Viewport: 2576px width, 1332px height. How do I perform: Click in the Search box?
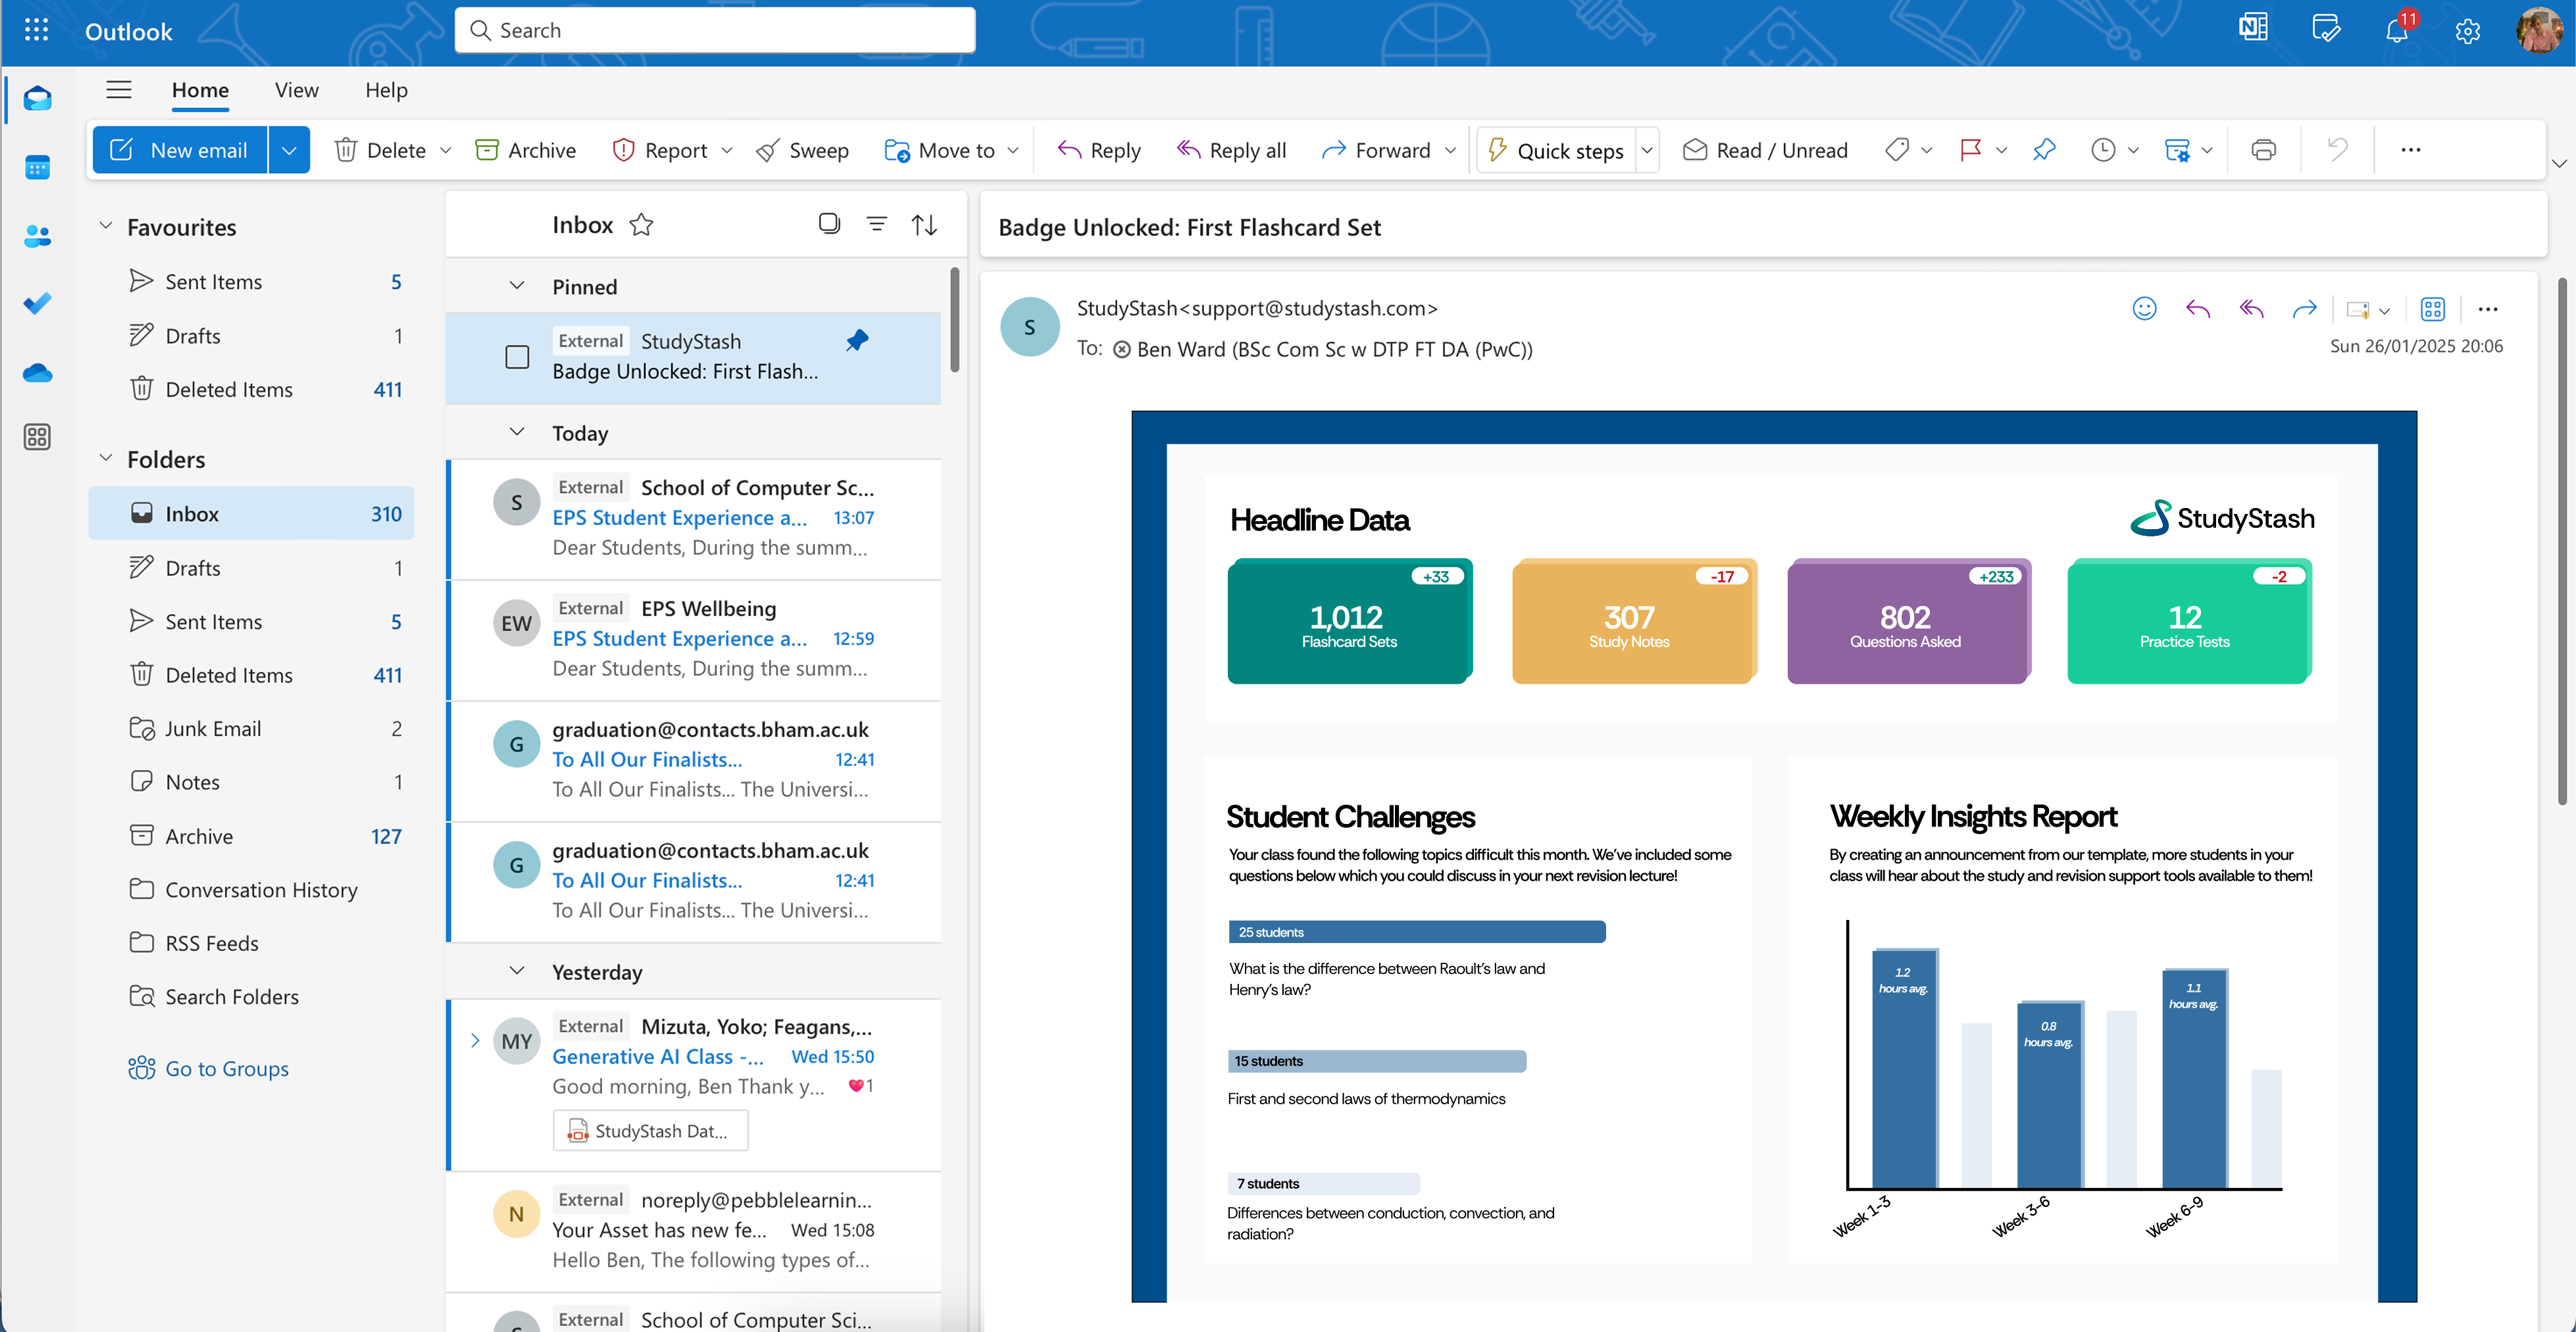[x=715, y=30]
